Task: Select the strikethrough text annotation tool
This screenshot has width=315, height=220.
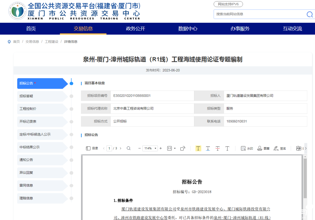Action: click(x=218, y=148)
